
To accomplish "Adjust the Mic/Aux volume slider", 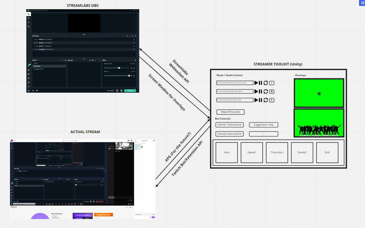I will 117,76.
